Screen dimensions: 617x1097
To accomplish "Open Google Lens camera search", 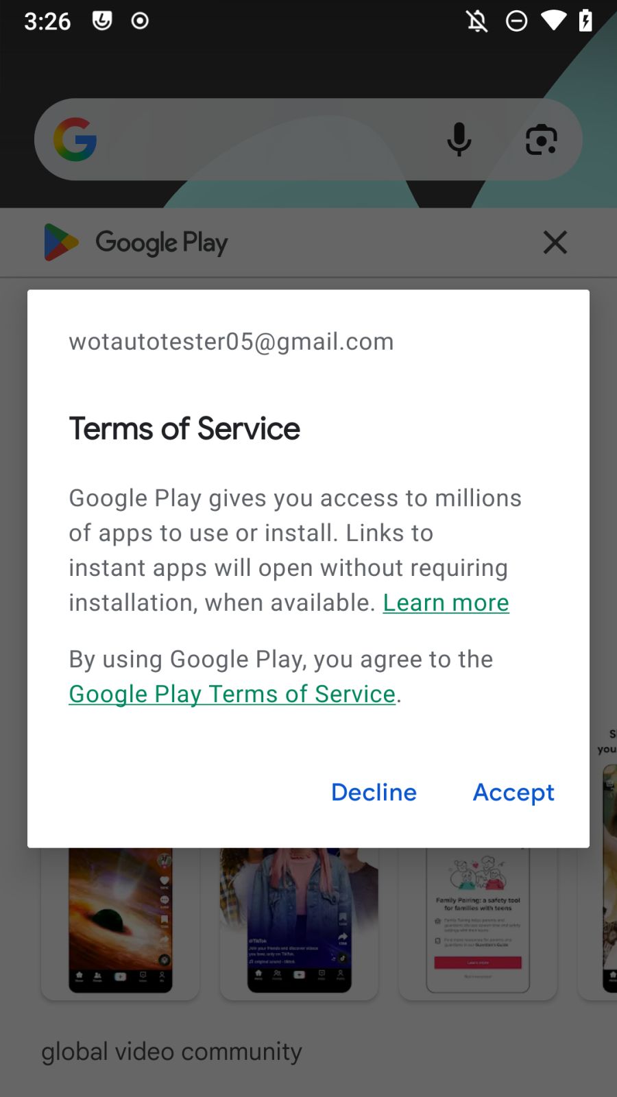I will [541, 139].
